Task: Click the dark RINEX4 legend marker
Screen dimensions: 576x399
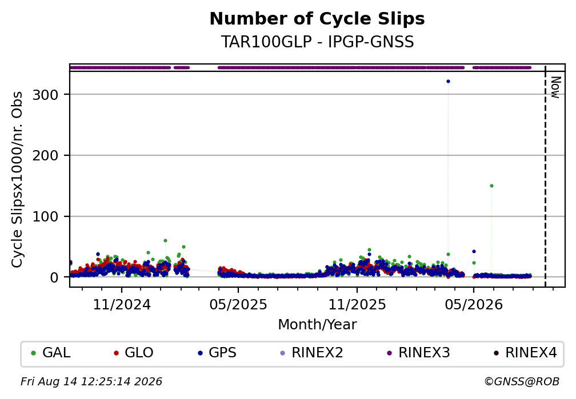Action: 496,353
